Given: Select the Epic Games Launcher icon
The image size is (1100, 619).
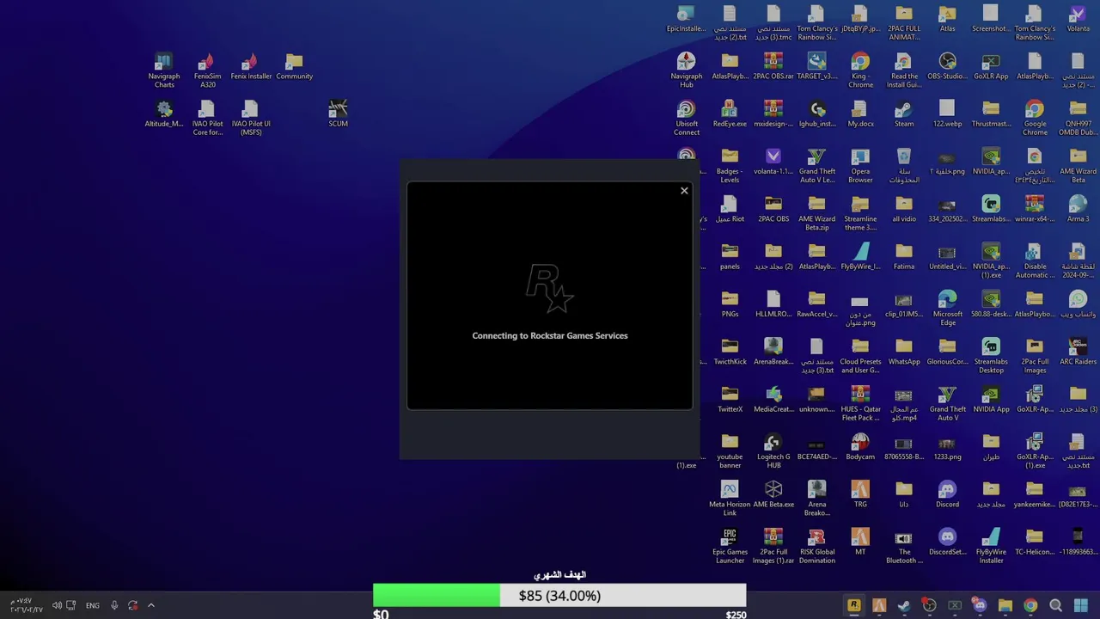Looking at the screenshot, I should (730, 546).
